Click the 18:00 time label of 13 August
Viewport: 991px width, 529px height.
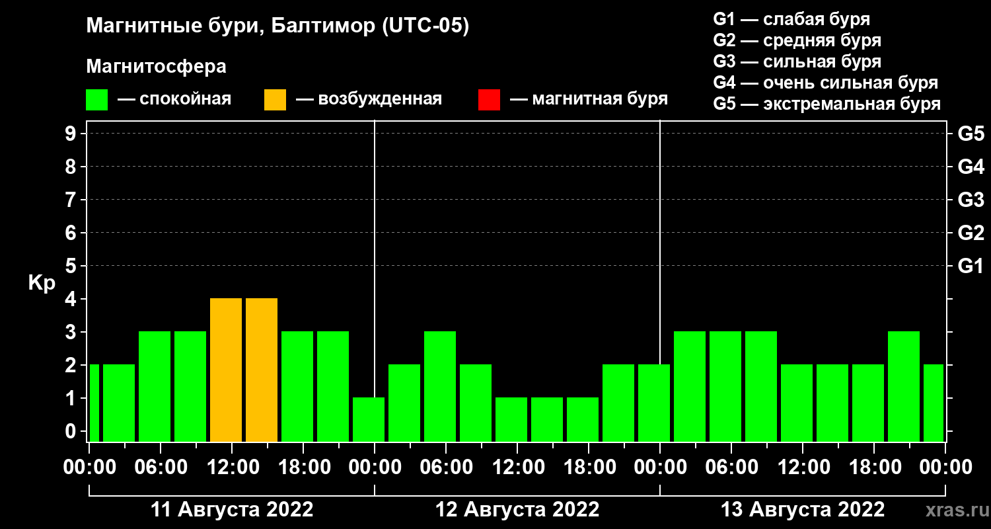(x=874, y=467)
